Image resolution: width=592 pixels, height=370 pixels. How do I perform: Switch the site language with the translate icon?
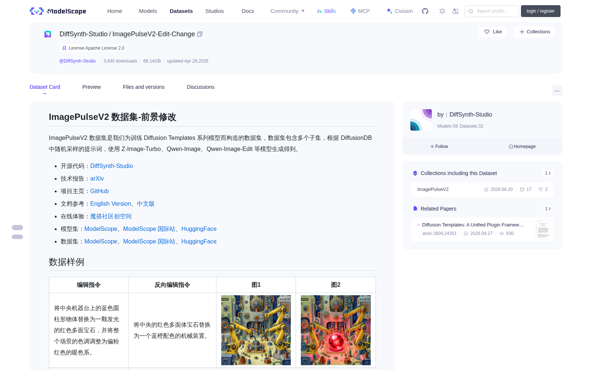455,11
